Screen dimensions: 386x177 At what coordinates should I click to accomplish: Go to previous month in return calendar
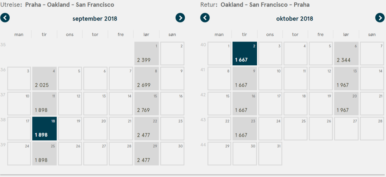point(205,18)
